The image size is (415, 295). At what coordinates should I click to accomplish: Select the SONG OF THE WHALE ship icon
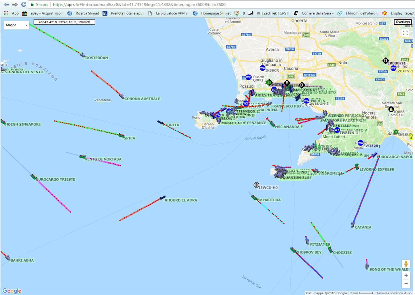pyautogui.click(x=367, y=266)
